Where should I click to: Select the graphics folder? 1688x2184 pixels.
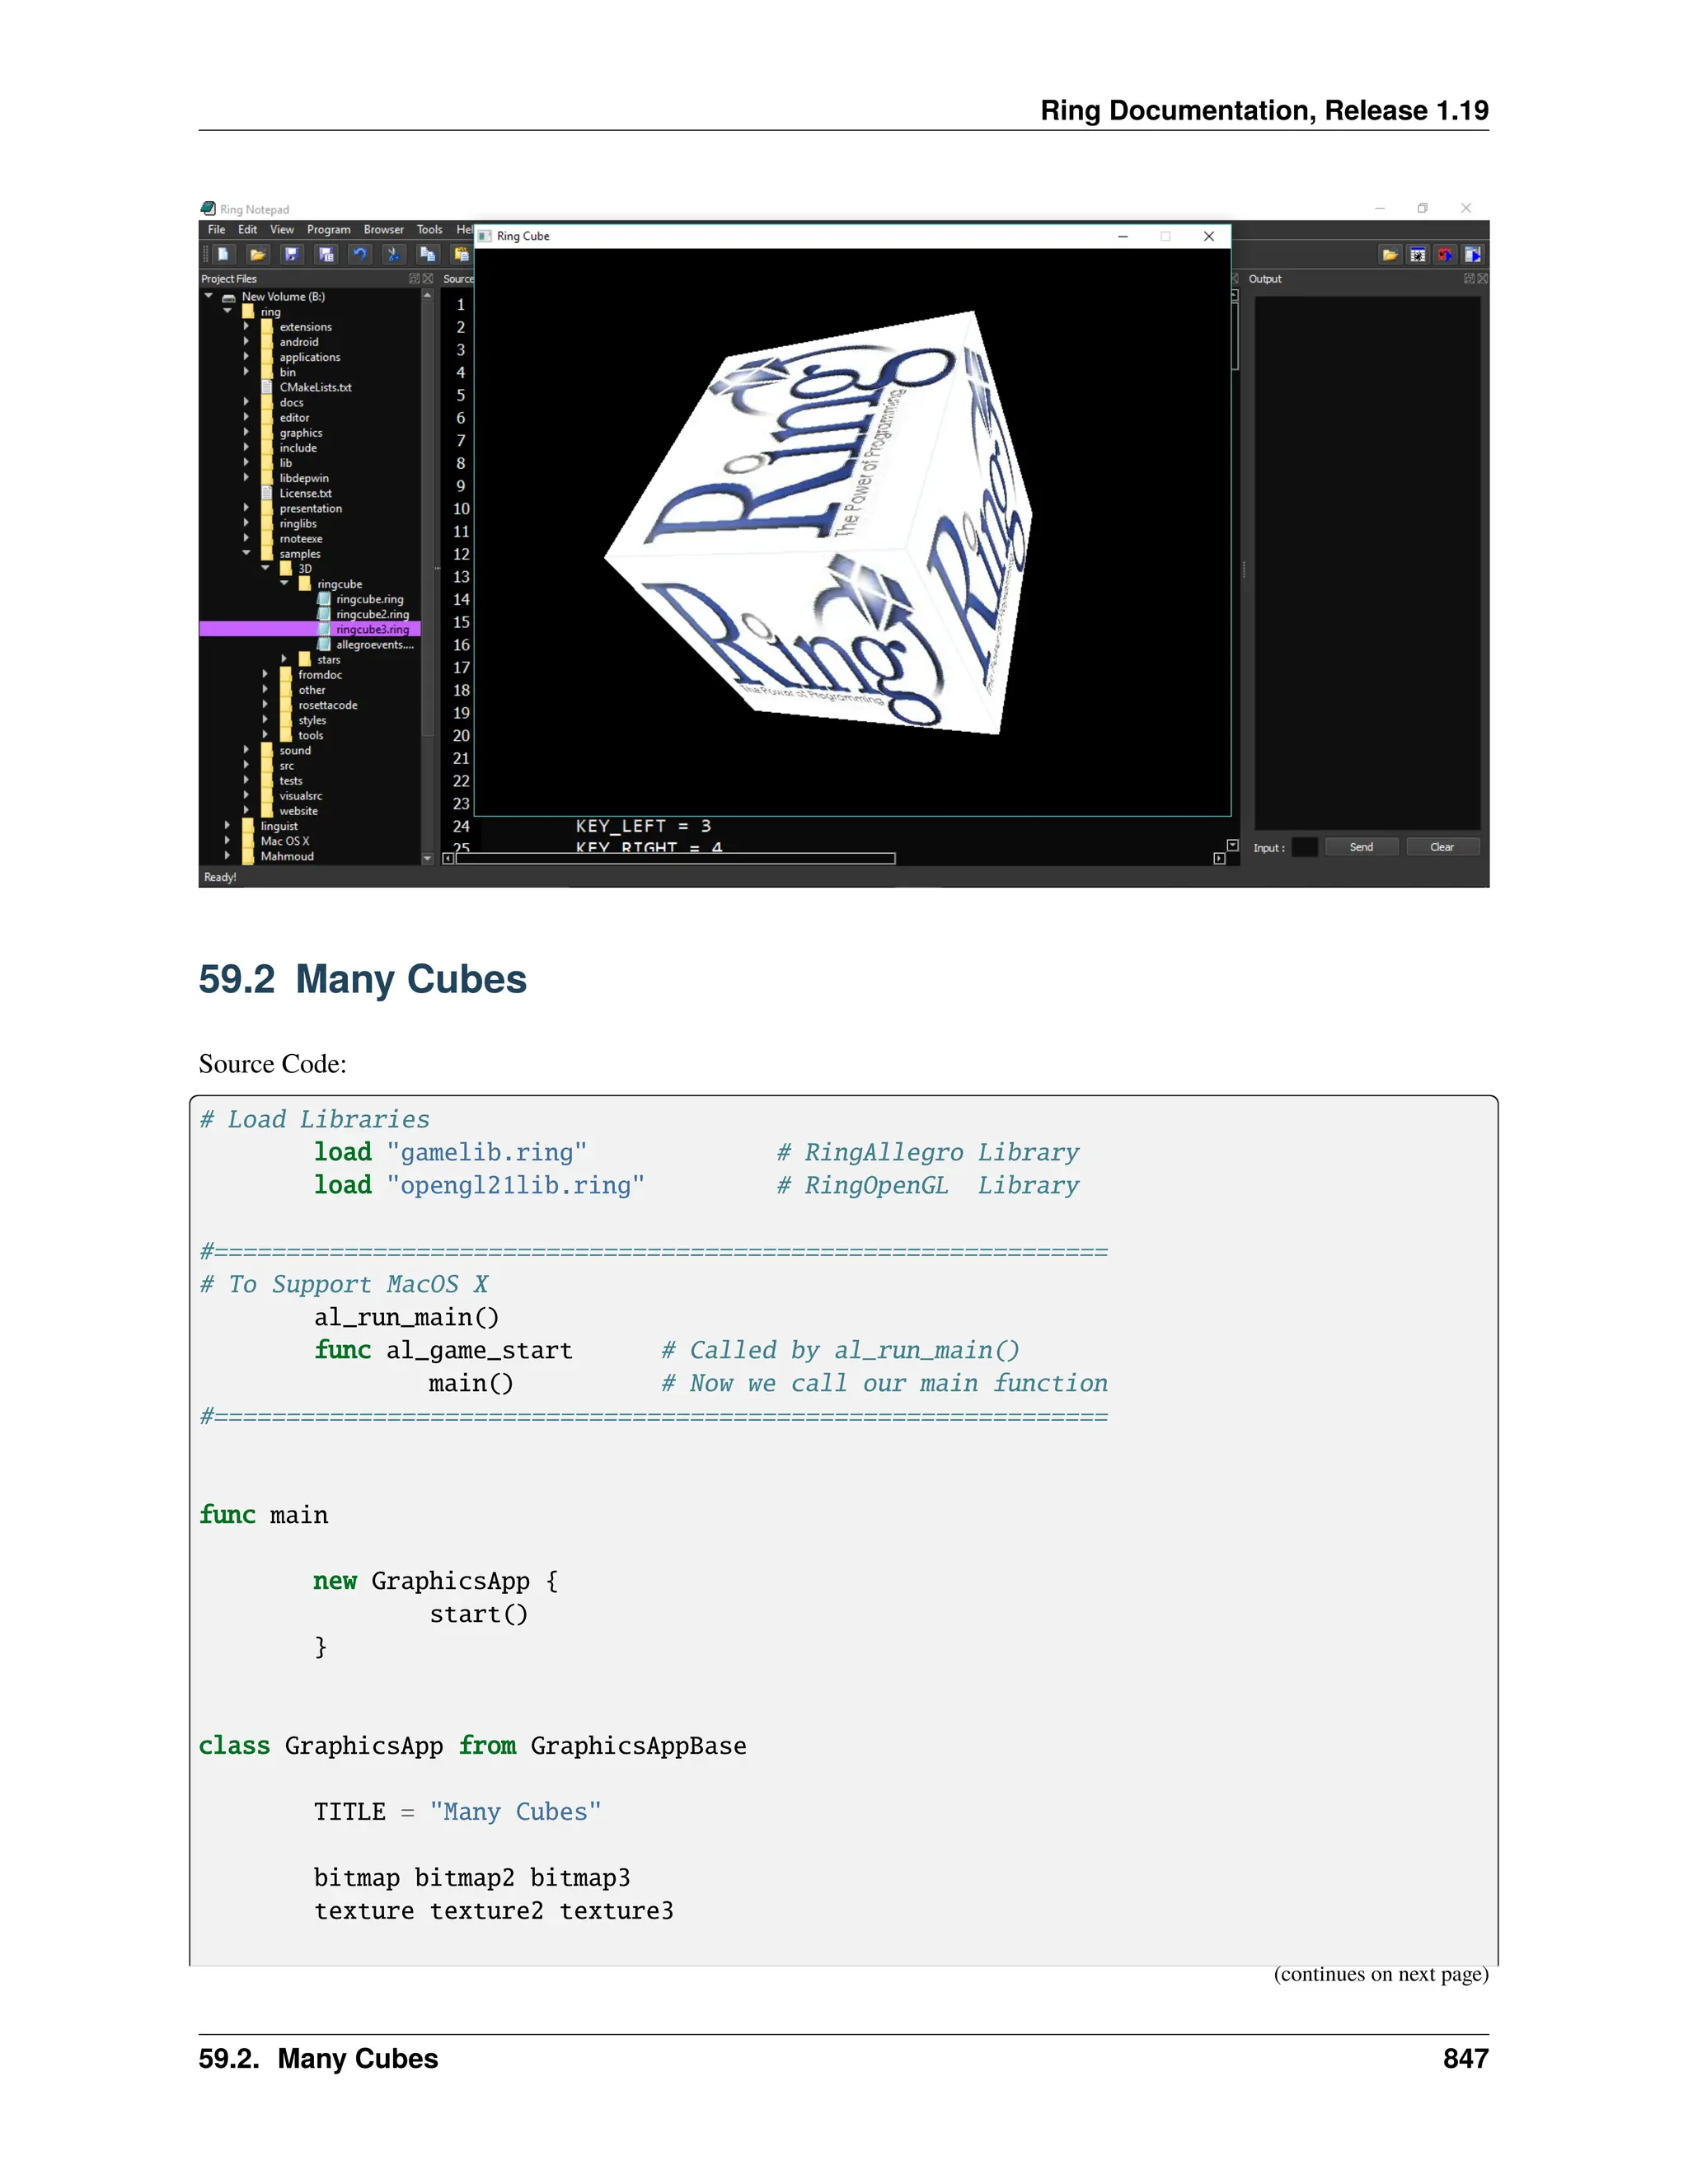click(x=301, y=432)
